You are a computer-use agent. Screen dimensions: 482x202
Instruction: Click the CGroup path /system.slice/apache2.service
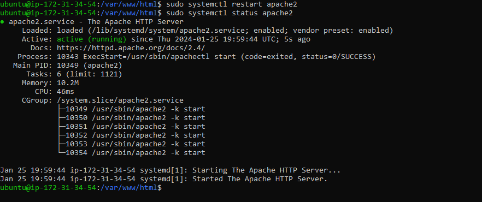120,100
